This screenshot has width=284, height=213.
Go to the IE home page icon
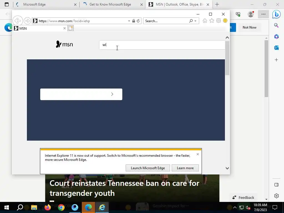tap(205, 21)
